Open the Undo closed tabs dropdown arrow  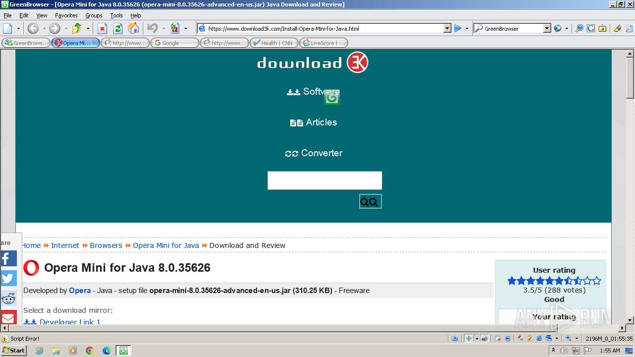[x=164, y=28]
